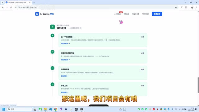Click the browser forward arrow
Screen dimensions: 199x112
[x=7, y=7]
